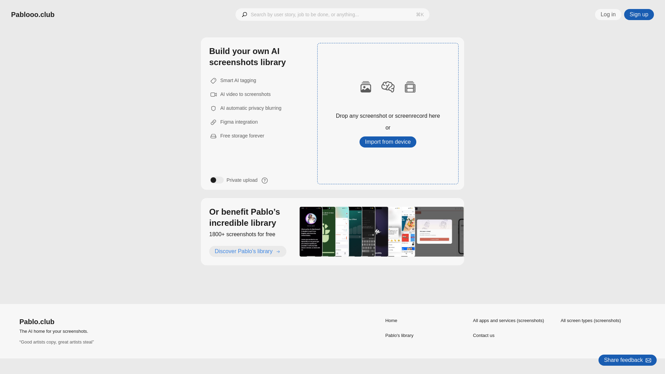The width and height of the screenshot is (665, 374).
Task: Click the search input field
Action: click(332, 15)
